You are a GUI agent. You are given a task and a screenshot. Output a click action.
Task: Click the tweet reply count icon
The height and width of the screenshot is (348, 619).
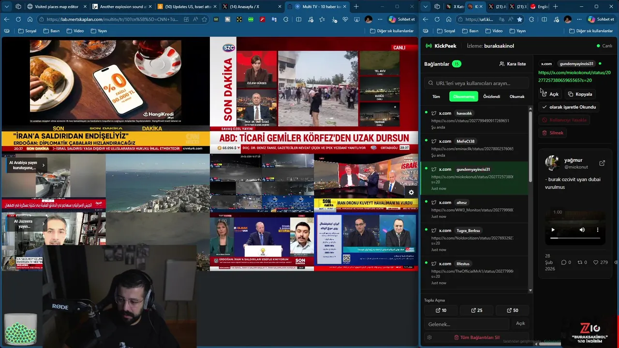pos(564,262)
